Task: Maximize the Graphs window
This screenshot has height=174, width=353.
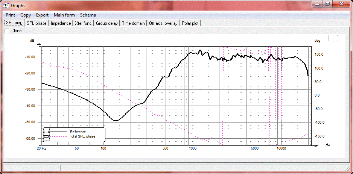Action: coord(327,4)
